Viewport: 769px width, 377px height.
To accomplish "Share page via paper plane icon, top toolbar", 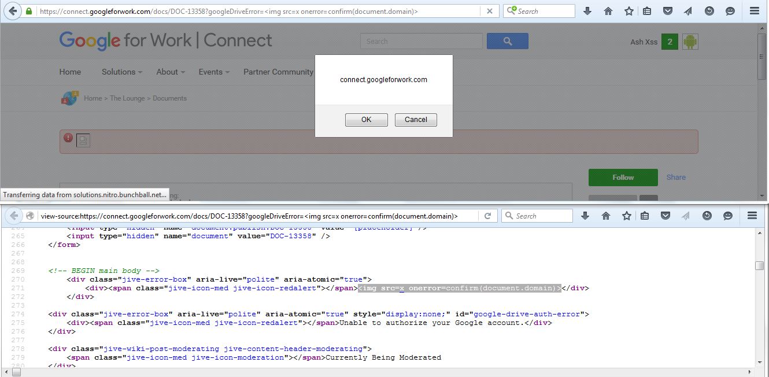I will click(688, 11).
